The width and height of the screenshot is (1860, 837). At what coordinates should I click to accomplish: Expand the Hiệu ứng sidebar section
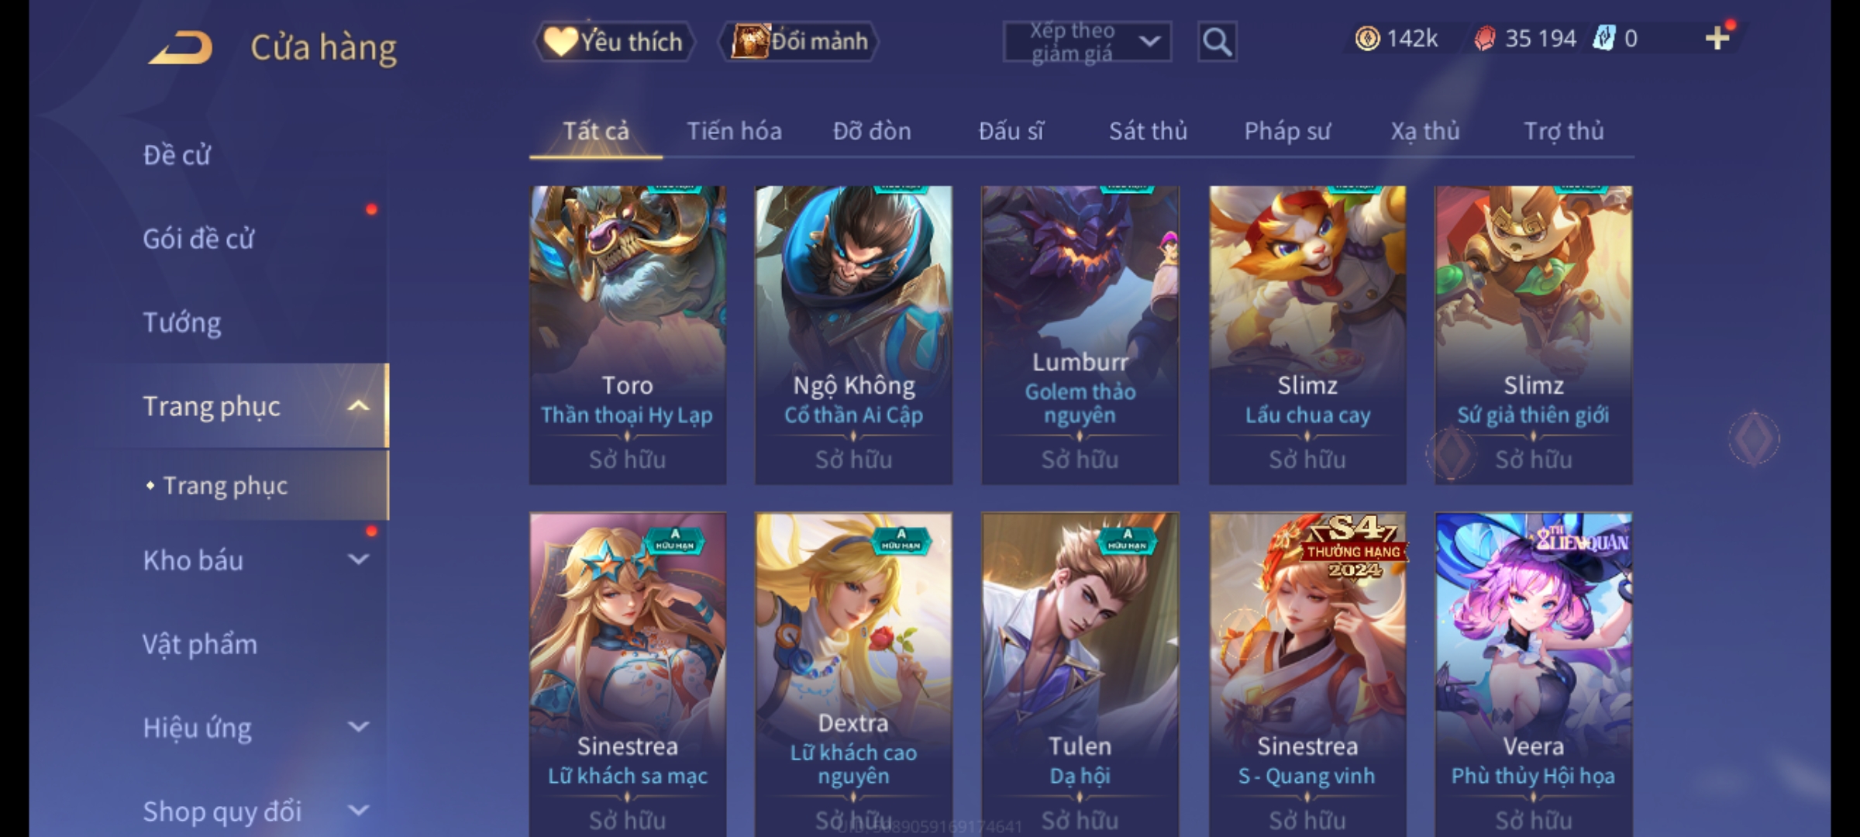(x=358, y=727)
